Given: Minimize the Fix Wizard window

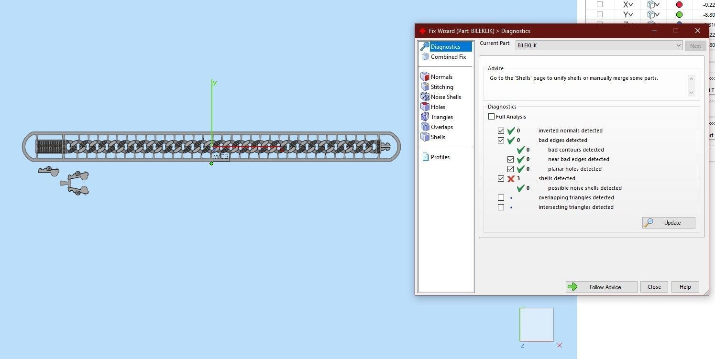Looking at the screenshot, I should point(654,31).
